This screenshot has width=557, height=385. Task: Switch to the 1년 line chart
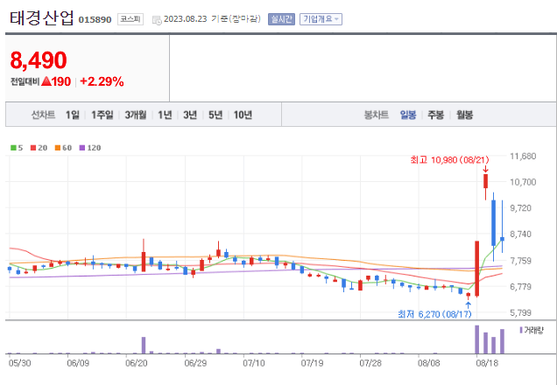[x=165, y=115]
